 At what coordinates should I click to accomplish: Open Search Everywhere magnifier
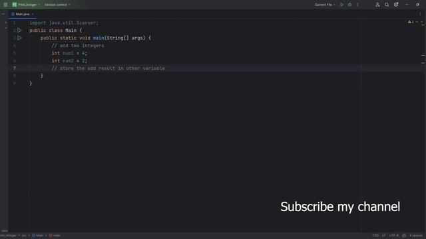click(387, 5)
